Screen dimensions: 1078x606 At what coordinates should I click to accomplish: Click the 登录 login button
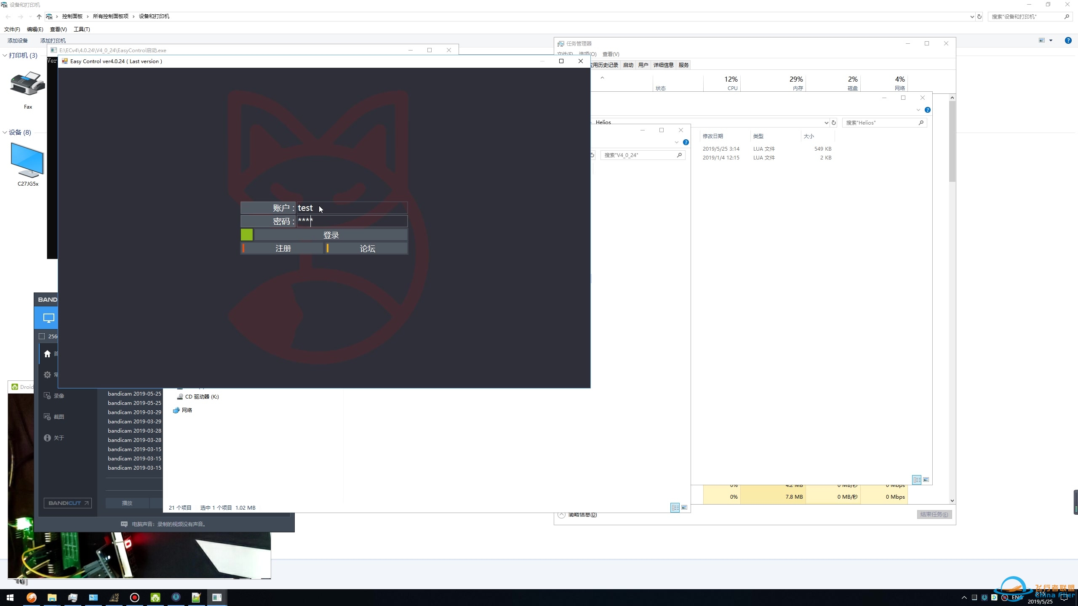[x=331, y=235]
